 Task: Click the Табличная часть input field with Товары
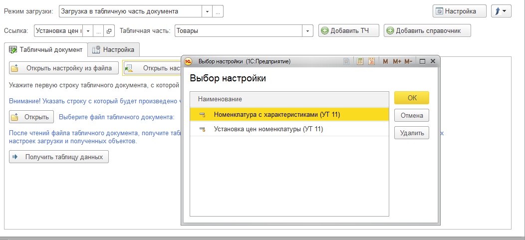[x=239, y=31]
